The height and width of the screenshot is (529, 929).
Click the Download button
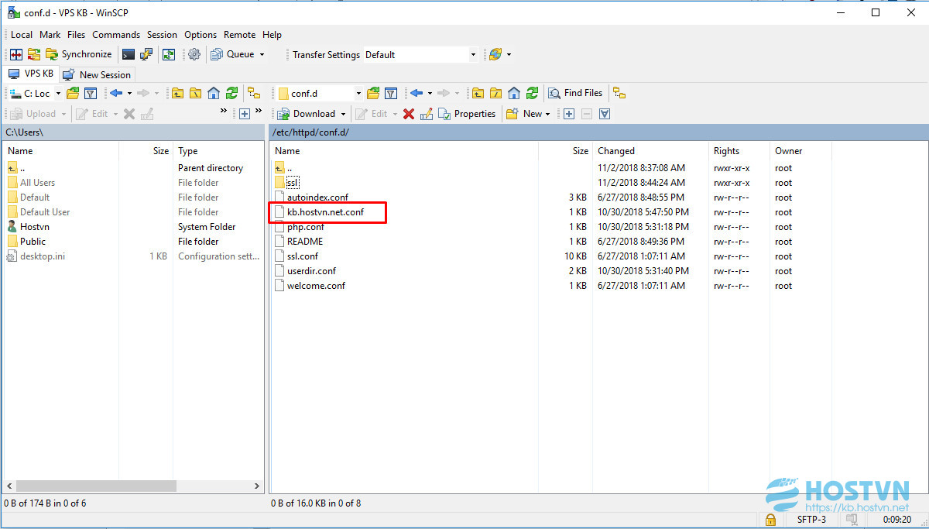(307, 113)
